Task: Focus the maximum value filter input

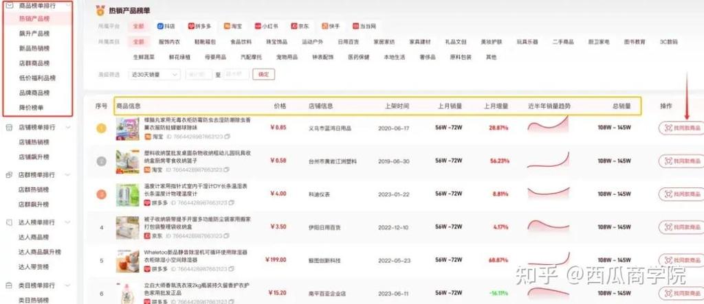Action: click(236, 74)
